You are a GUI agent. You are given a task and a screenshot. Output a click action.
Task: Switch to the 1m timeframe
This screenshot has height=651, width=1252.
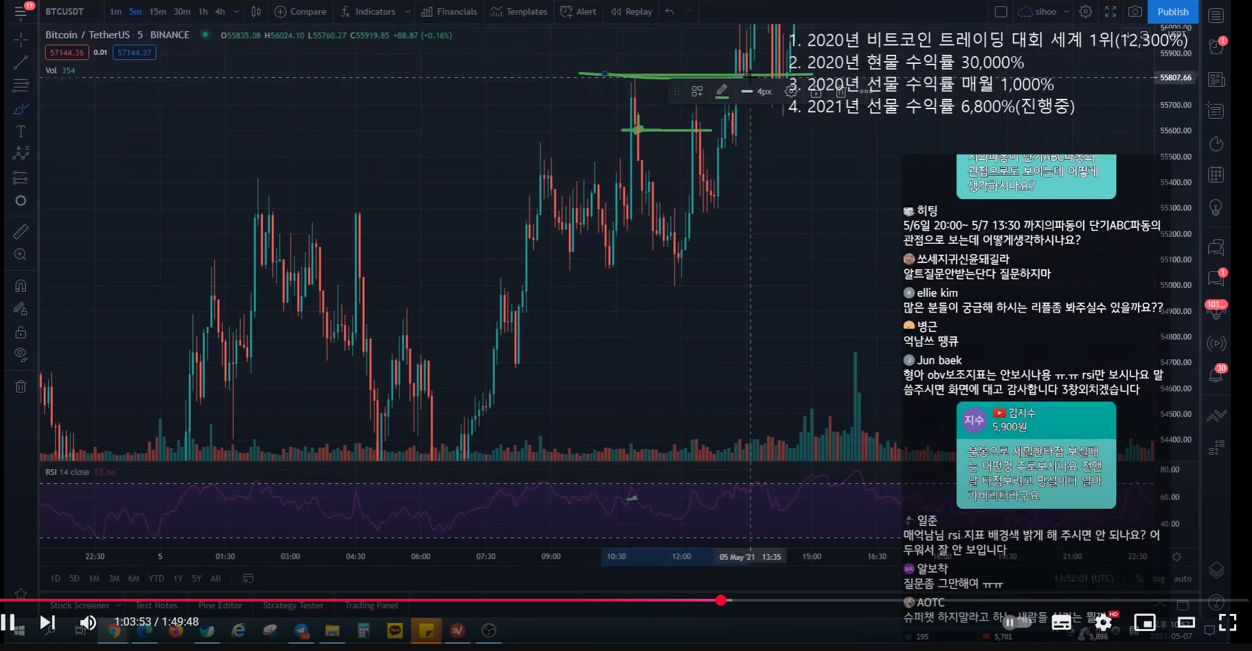(115, 12)
